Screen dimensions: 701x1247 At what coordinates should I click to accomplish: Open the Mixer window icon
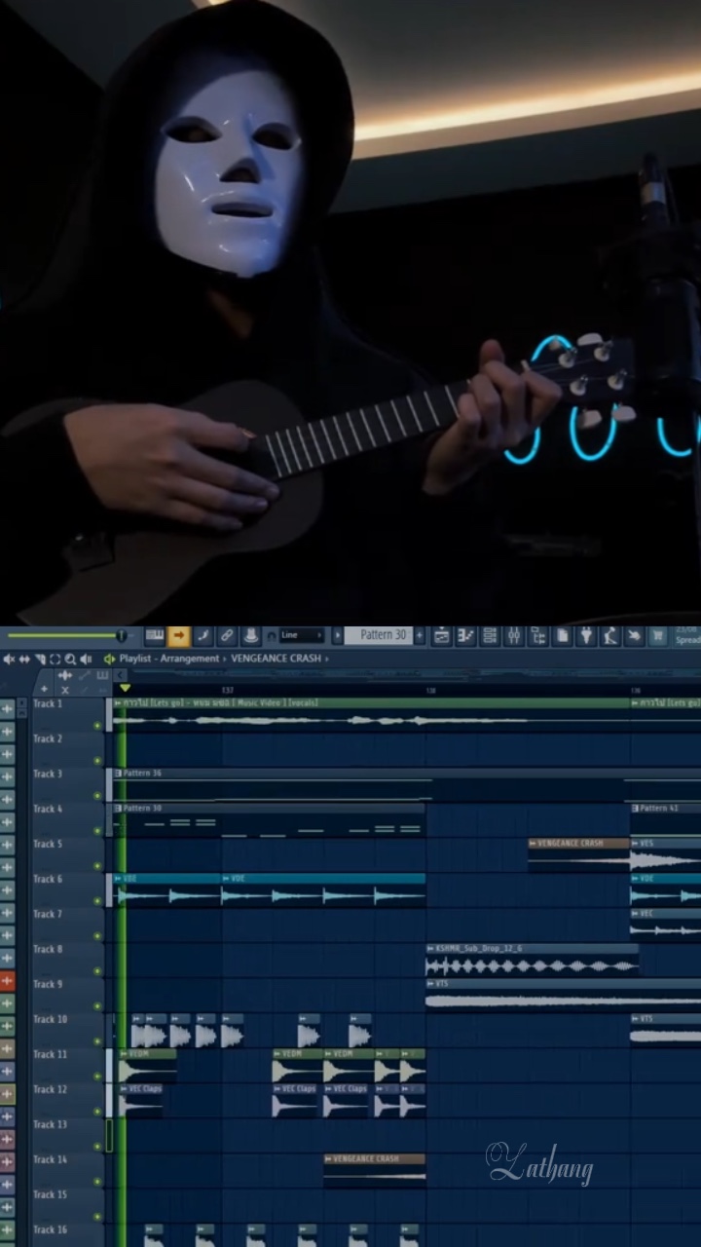pos(513,636)
